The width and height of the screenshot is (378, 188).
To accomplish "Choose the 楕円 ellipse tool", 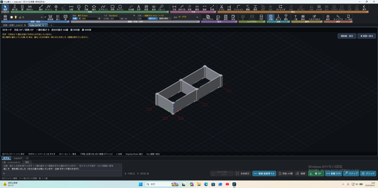I will point(94,7).
